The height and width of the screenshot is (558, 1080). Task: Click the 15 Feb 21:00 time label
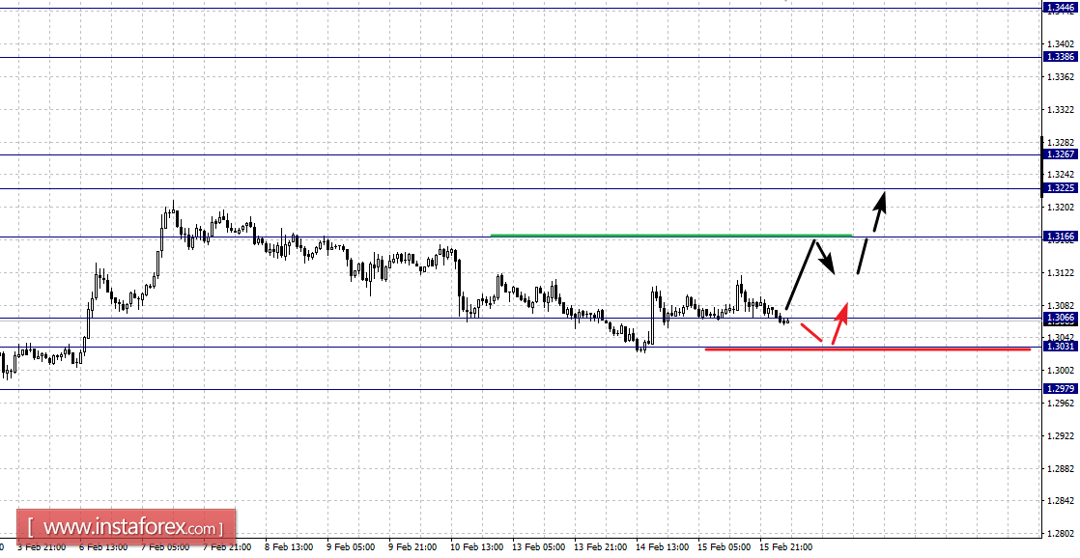click(x=786, y=547)
